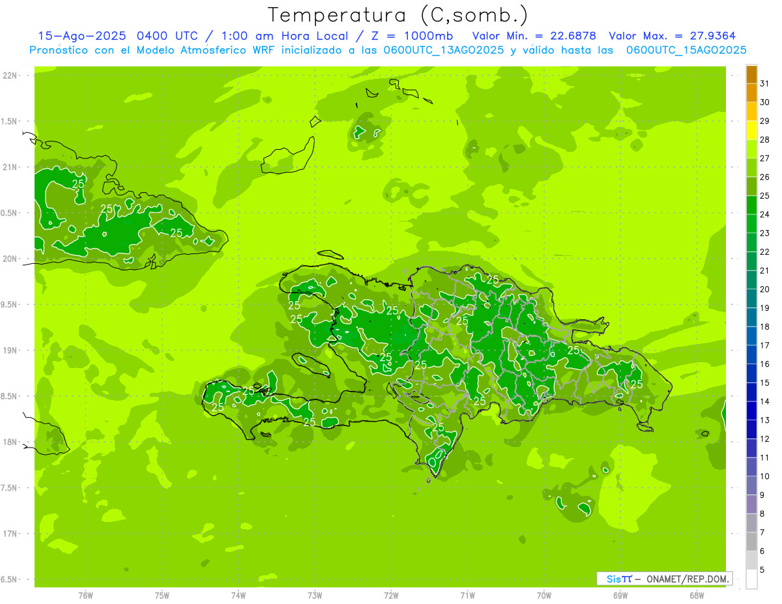Click the "19N" latitude label
Viewport: 782px width, 604px height.
point(11,350)
